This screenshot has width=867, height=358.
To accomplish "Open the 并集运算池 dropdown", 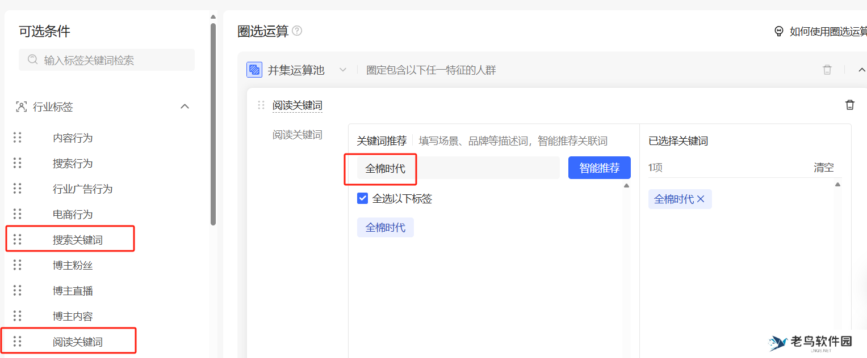I will [x=343, y=69].
